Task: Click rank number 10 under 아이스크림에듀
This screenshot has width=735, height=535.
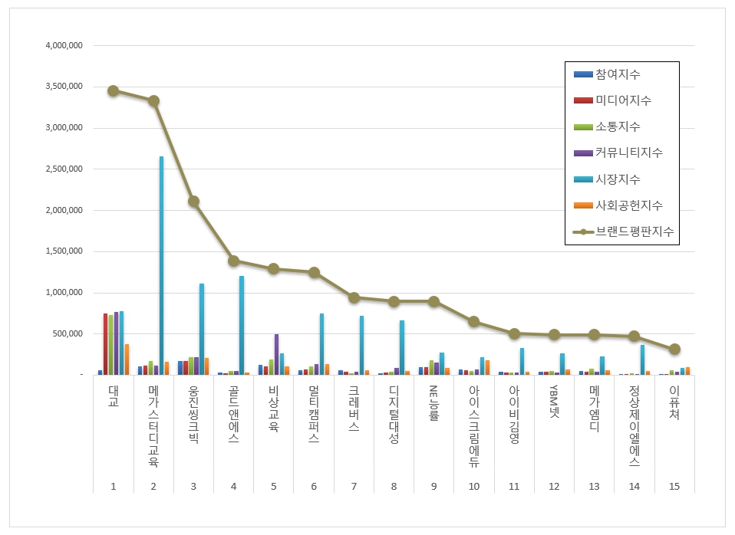Action: point(473,486)
